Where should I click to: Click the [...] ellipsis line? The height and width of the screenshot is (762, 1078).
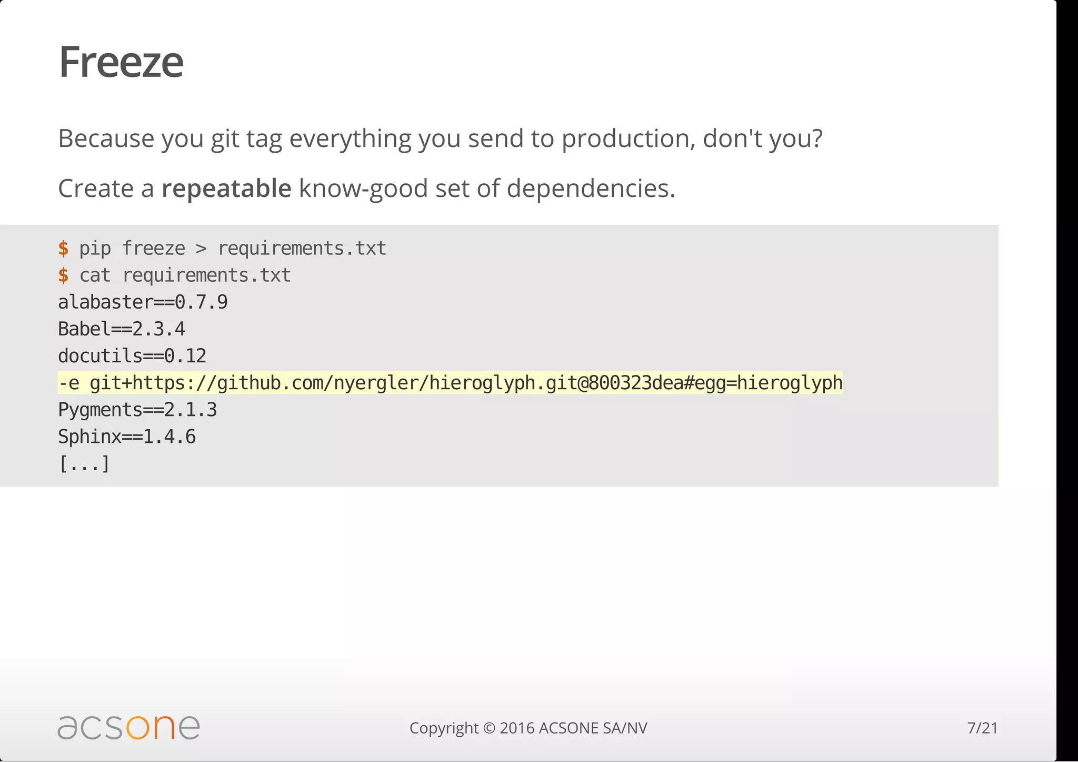[x=84, y=464]
